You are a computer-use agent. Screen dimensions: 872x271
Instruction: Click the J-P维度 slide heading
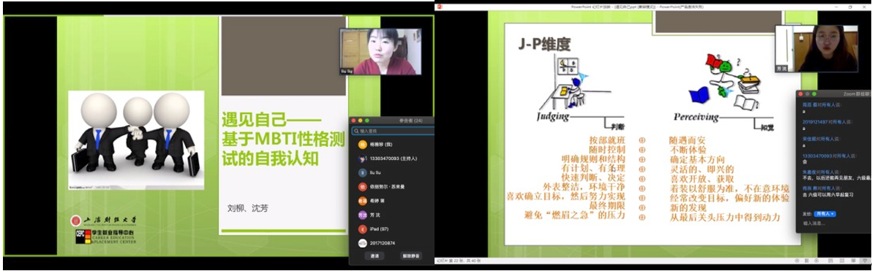pos(544,45)
